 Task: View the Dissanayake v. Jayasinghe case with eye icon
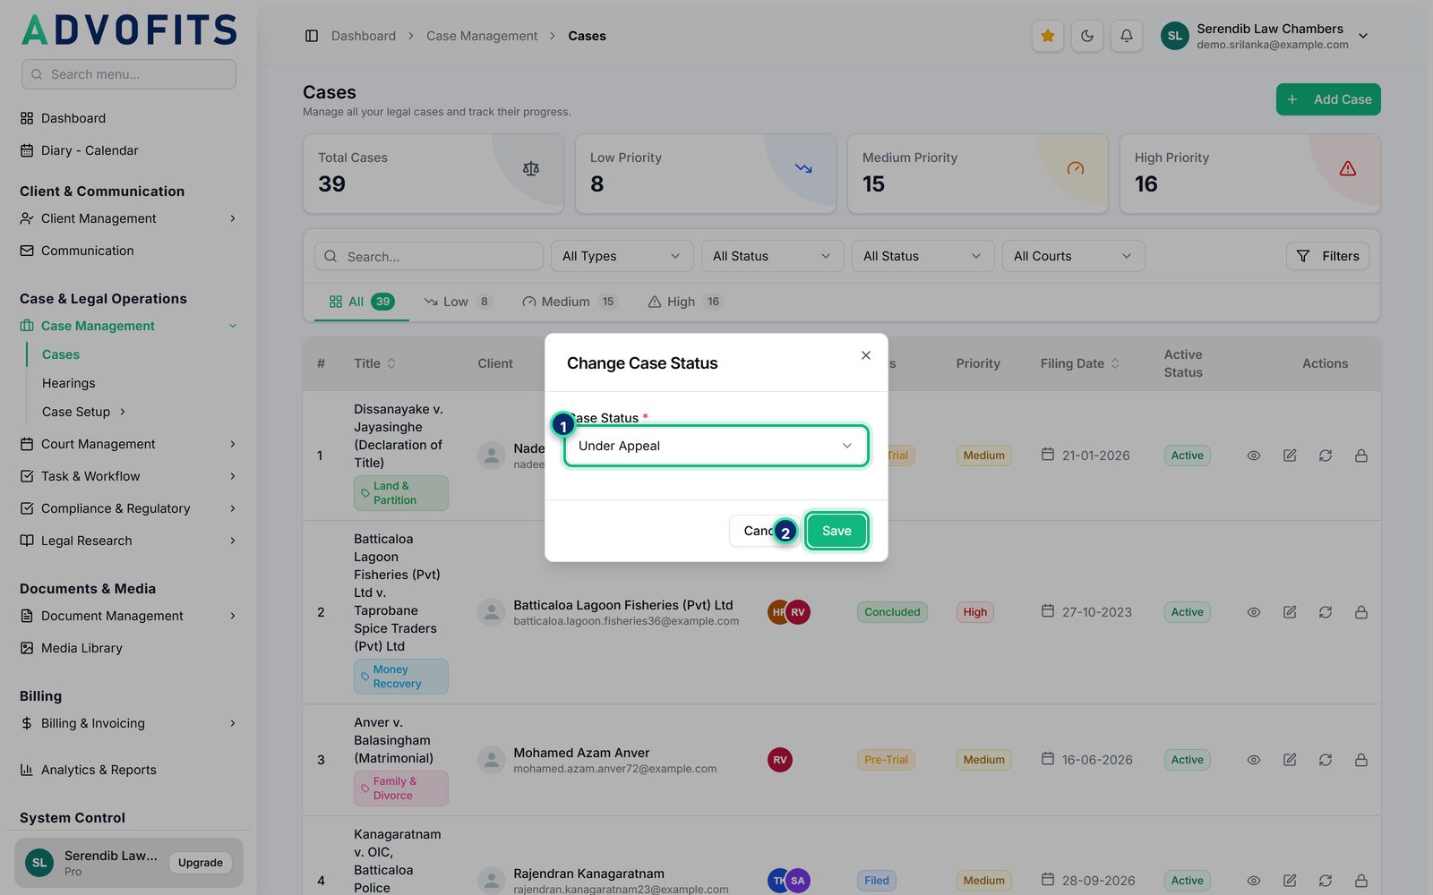coord(1254,456)
